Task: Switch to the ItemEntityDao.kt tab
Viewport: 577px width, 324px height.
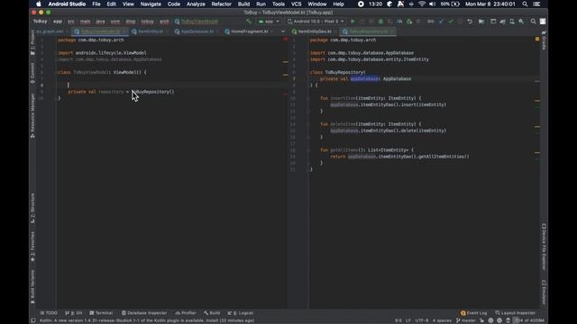Action: [315, 31]
